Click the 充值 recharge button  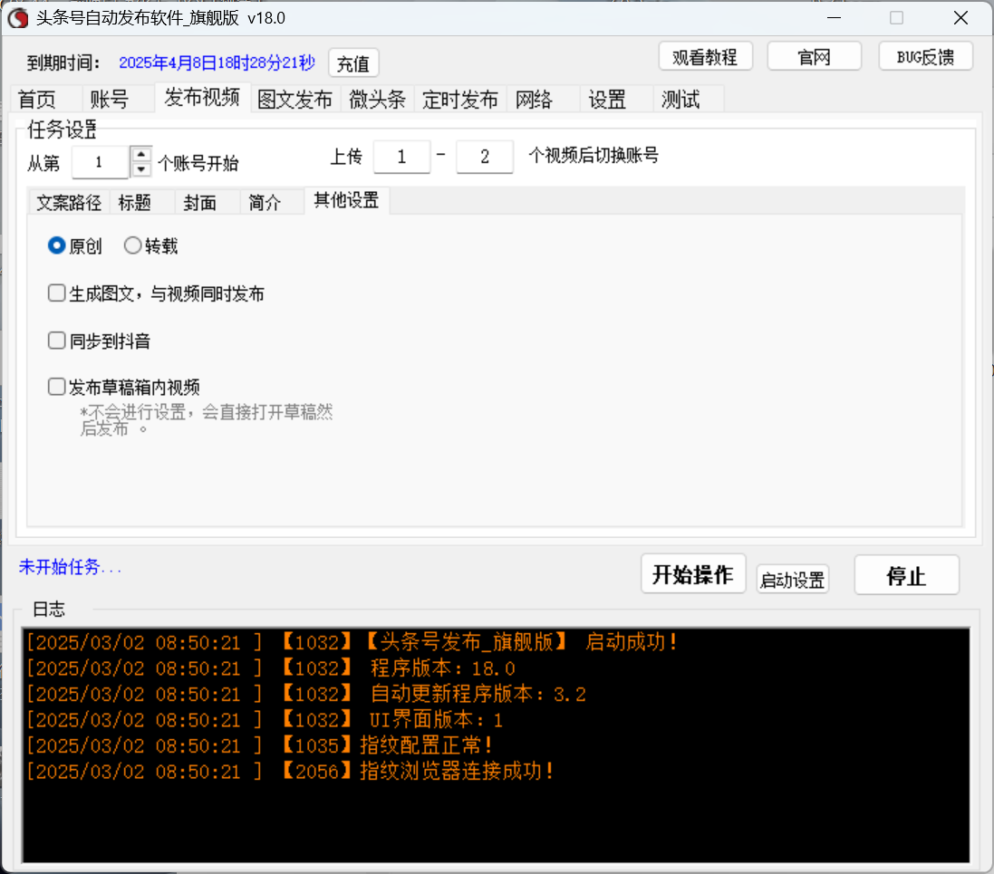pyautogui.click(x=353, y=63)
